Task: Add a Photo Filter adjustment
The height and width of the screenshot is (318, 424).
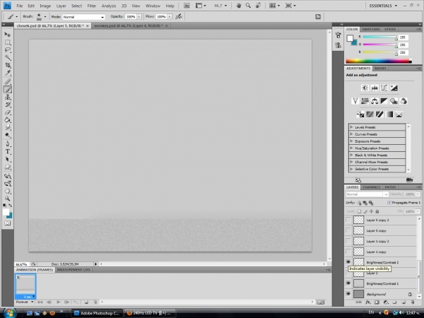Action: (x=394, y=101)
